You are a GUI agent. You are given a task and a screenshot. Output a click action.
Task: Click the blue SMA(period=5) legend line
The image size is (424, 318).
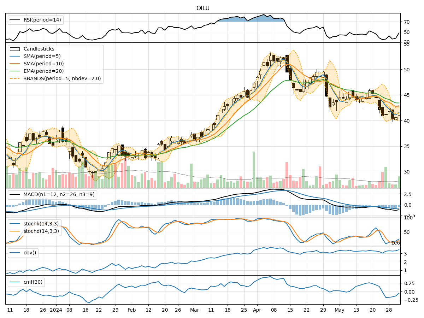(14, 57)
